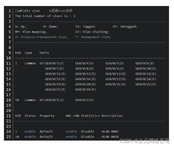Click 'disable' statistics value in VLAN 0001 row

88,132
